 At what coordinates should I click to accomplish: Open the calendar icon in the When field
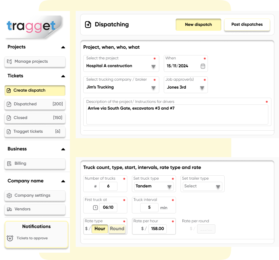(203, 65)
